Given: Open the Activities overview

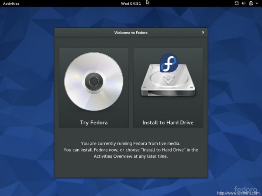Looking at the screenshot, I should pyautogui.click(x=11, y=3).
